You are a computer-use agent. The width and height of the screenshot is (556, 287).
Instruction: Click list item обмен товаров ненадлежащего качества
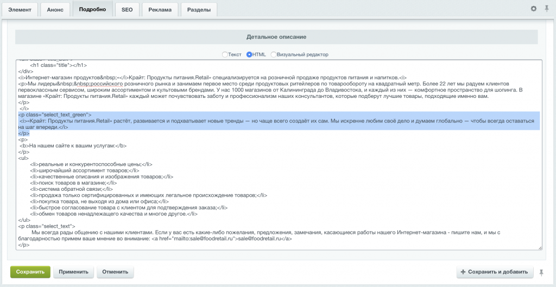click(113, 214)
